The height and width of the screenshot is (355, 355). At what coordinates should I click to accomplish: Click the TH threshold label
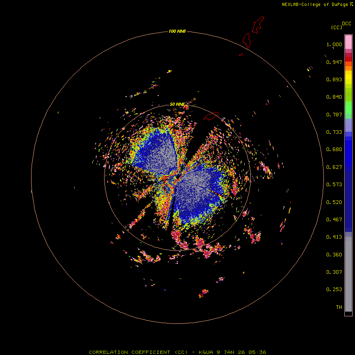point(339,307)
